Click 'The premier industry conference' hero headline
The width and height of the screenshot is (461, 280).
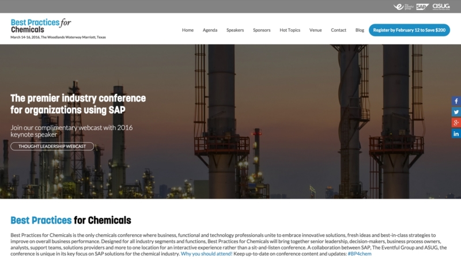click(x=78, y=104)
